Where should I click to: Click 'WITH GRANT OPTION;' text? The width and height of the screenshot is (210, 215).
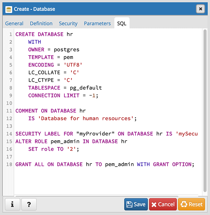166,165
